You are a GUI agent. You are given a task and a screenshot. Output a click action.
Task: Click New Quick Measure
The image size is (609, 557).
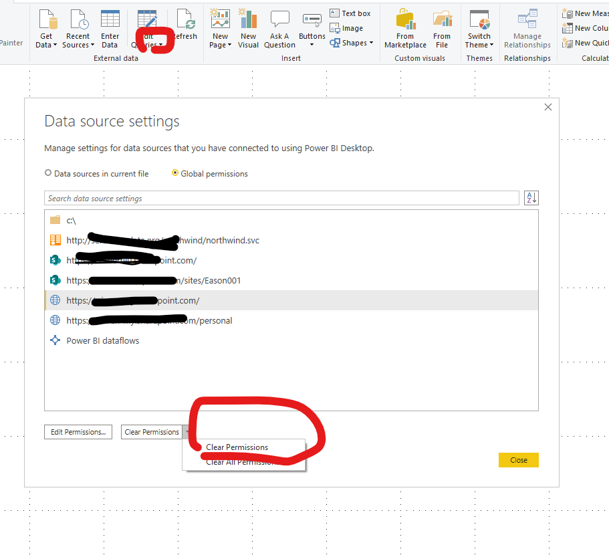tap(585, 43)
